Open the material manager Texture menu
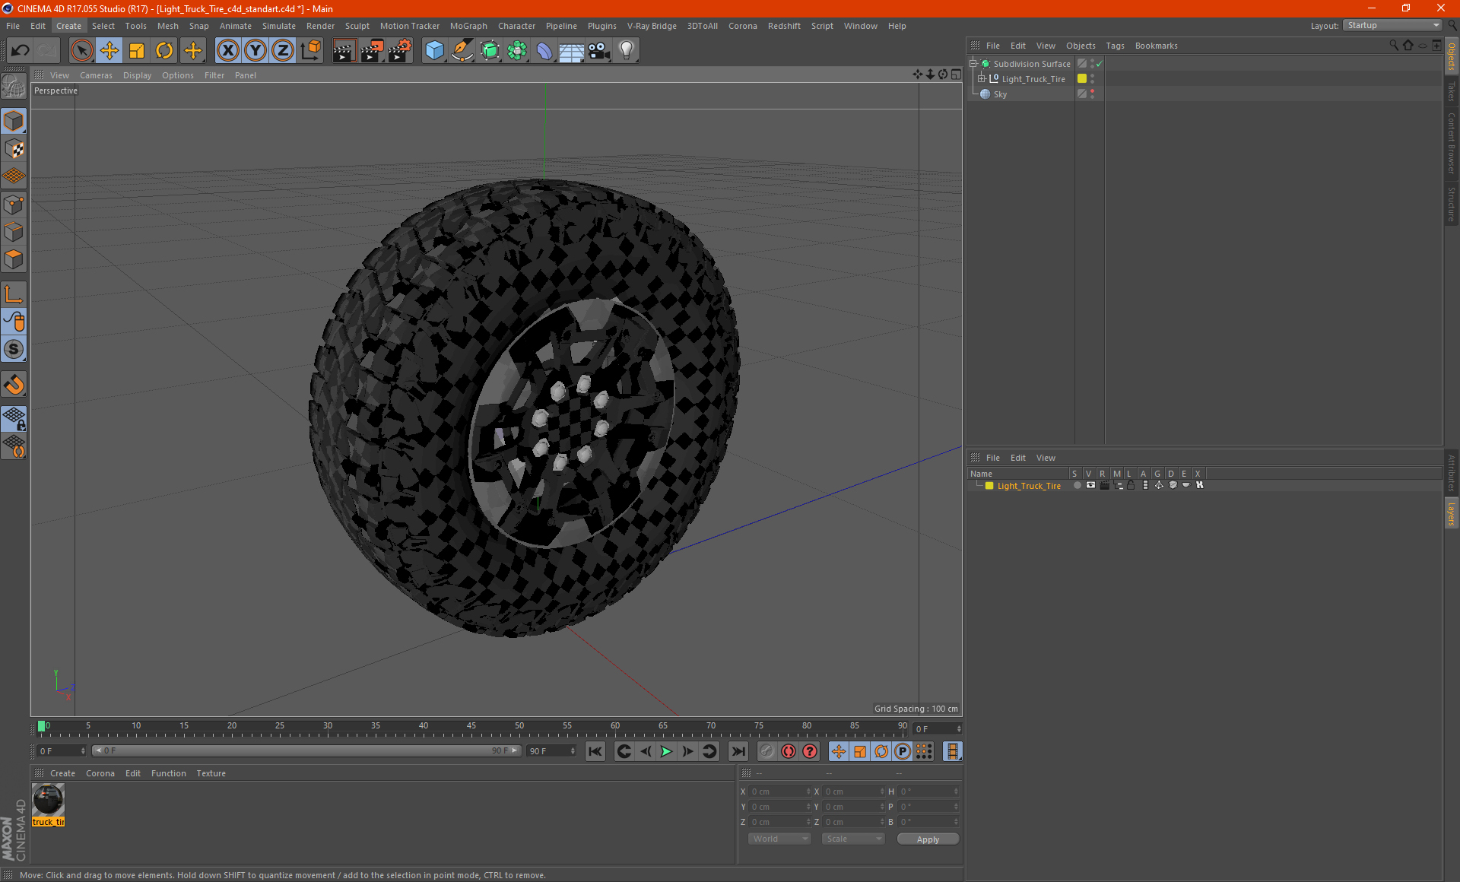This screenshot has height=882, width=1460. click(x=211, y=773)
